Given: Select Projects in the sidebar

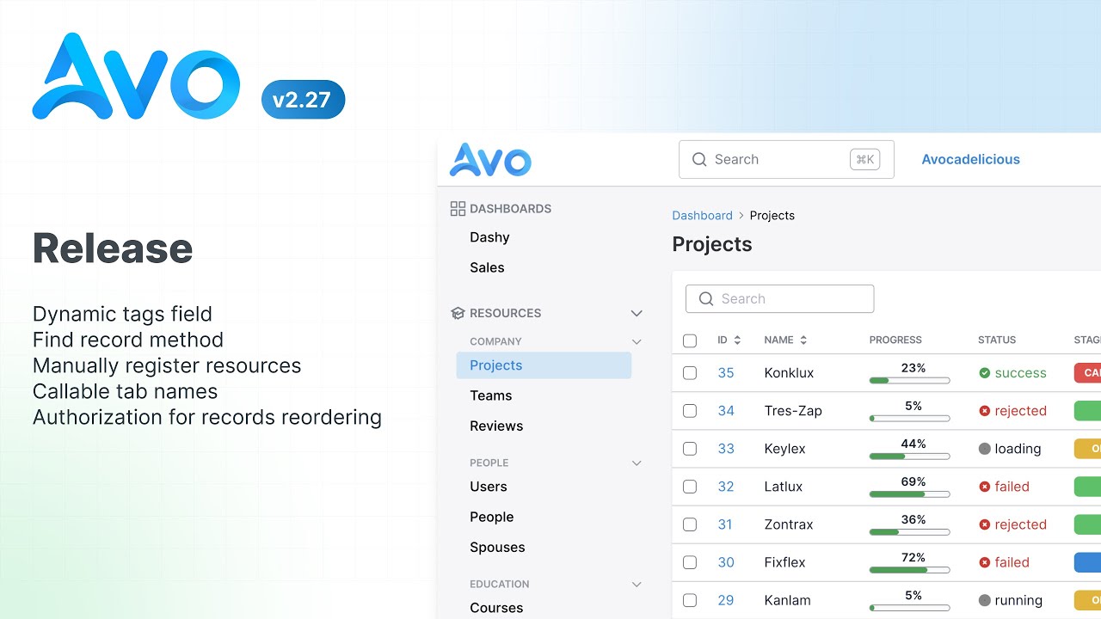Looking at the screenshot, I should pyautogui.click(x=544, y=365).
